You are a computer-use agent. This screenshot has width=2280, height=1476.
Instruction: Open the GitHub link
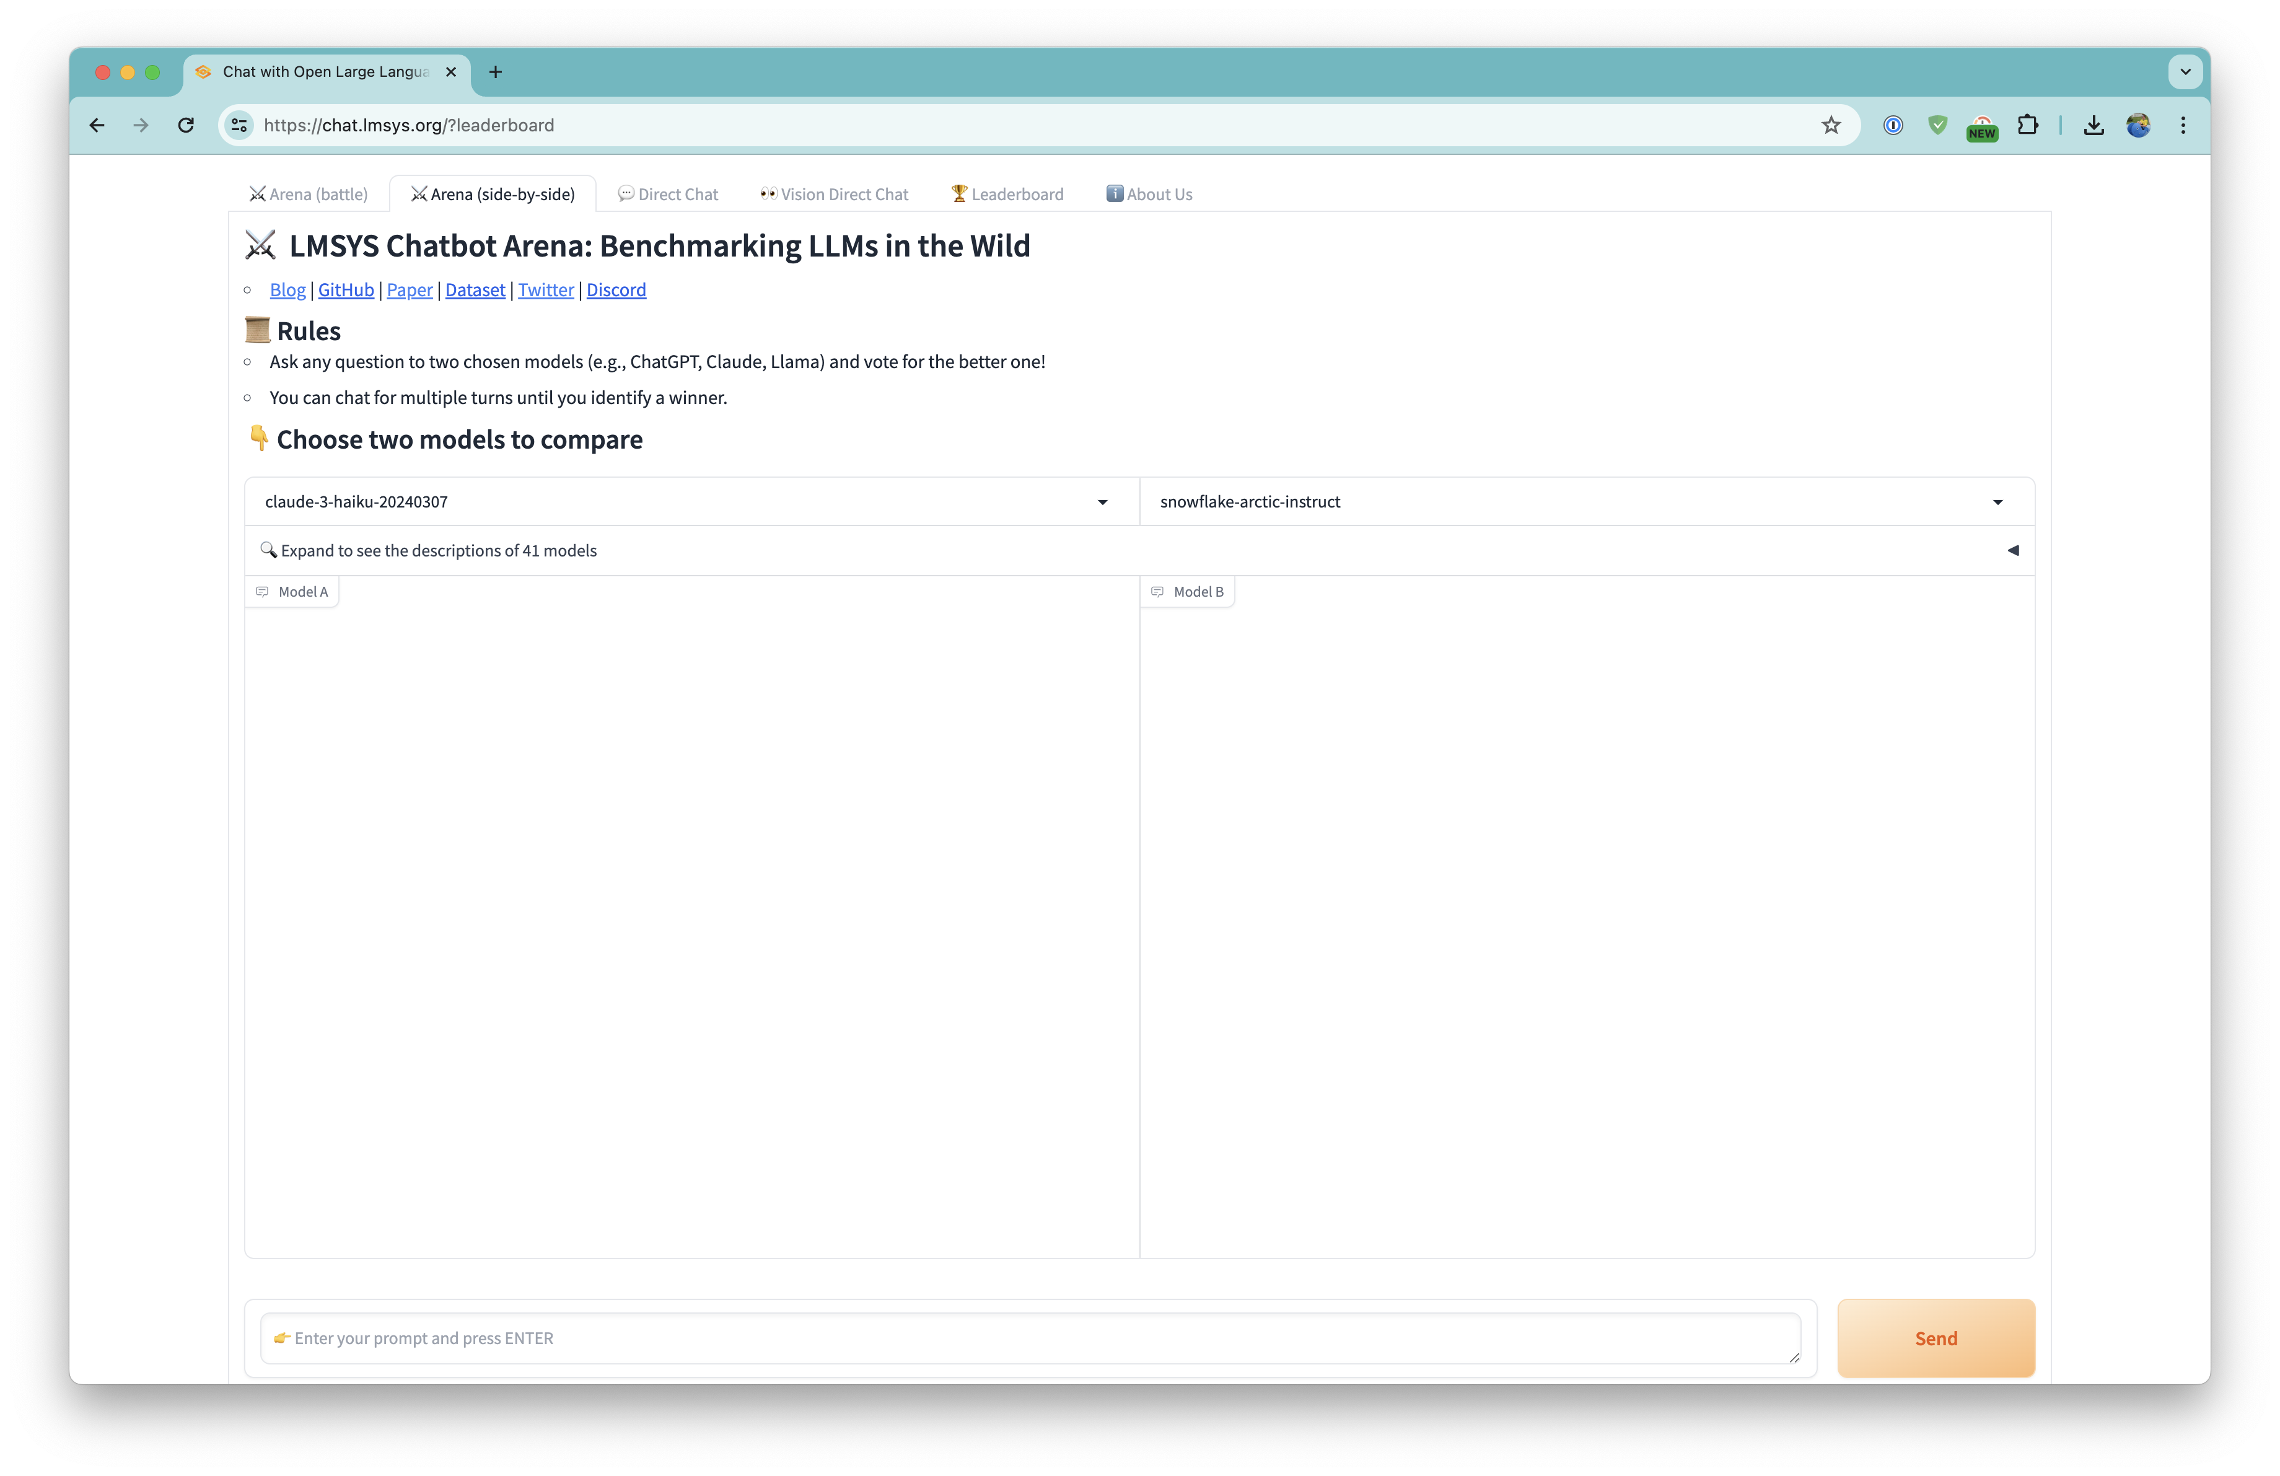click(346, 290)
